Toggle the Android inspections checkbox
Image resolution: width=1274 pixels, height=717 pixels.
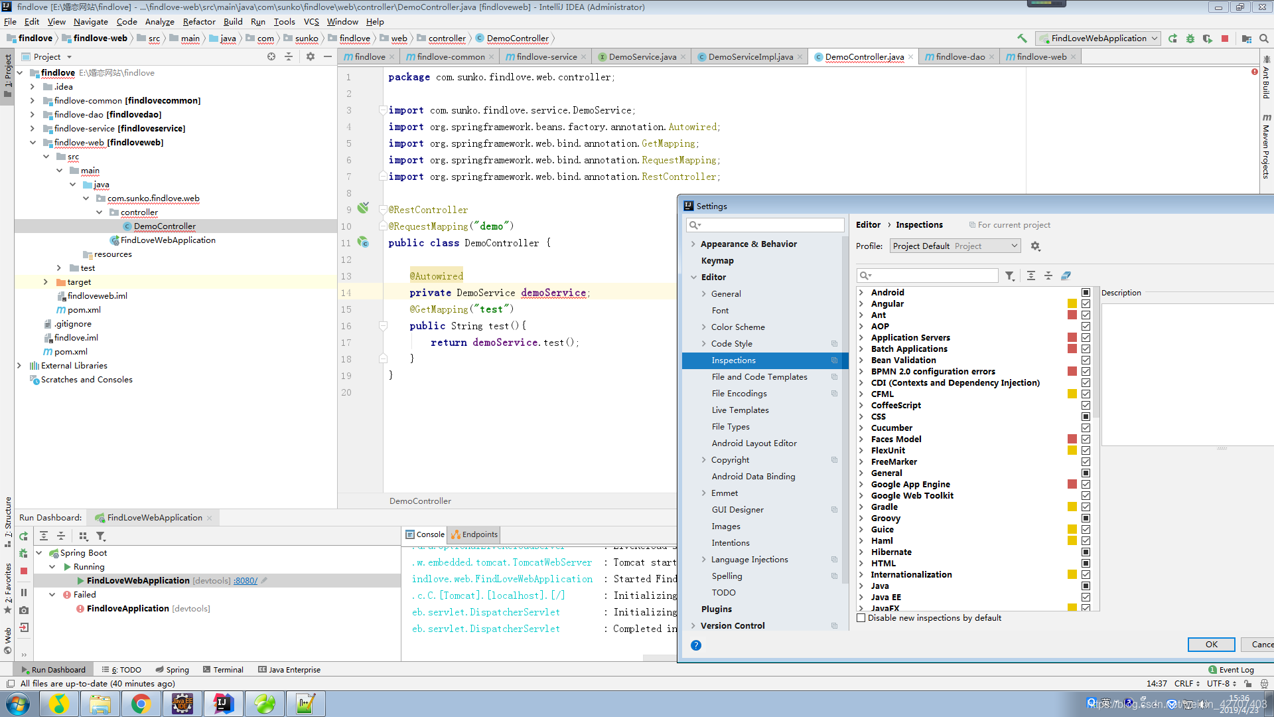[1086, 293]
